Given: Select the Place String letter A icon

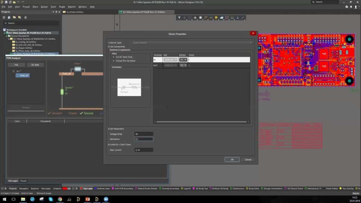Looking at the screenshot, I should pos(238,18).
